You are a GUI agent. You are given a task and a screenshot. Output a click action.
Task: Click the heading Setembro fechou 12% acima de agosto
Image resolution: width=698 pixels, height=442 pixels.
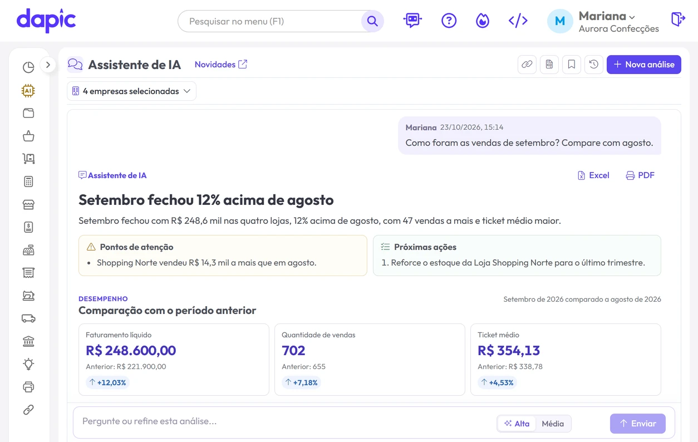(x=206, y=200)
